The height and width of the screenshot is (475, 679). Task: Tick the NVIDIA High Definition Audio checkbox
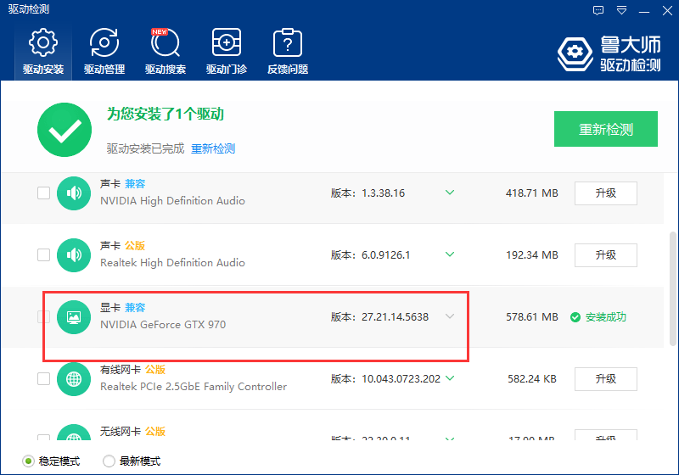pyautogui.click(x=44, y=193)
